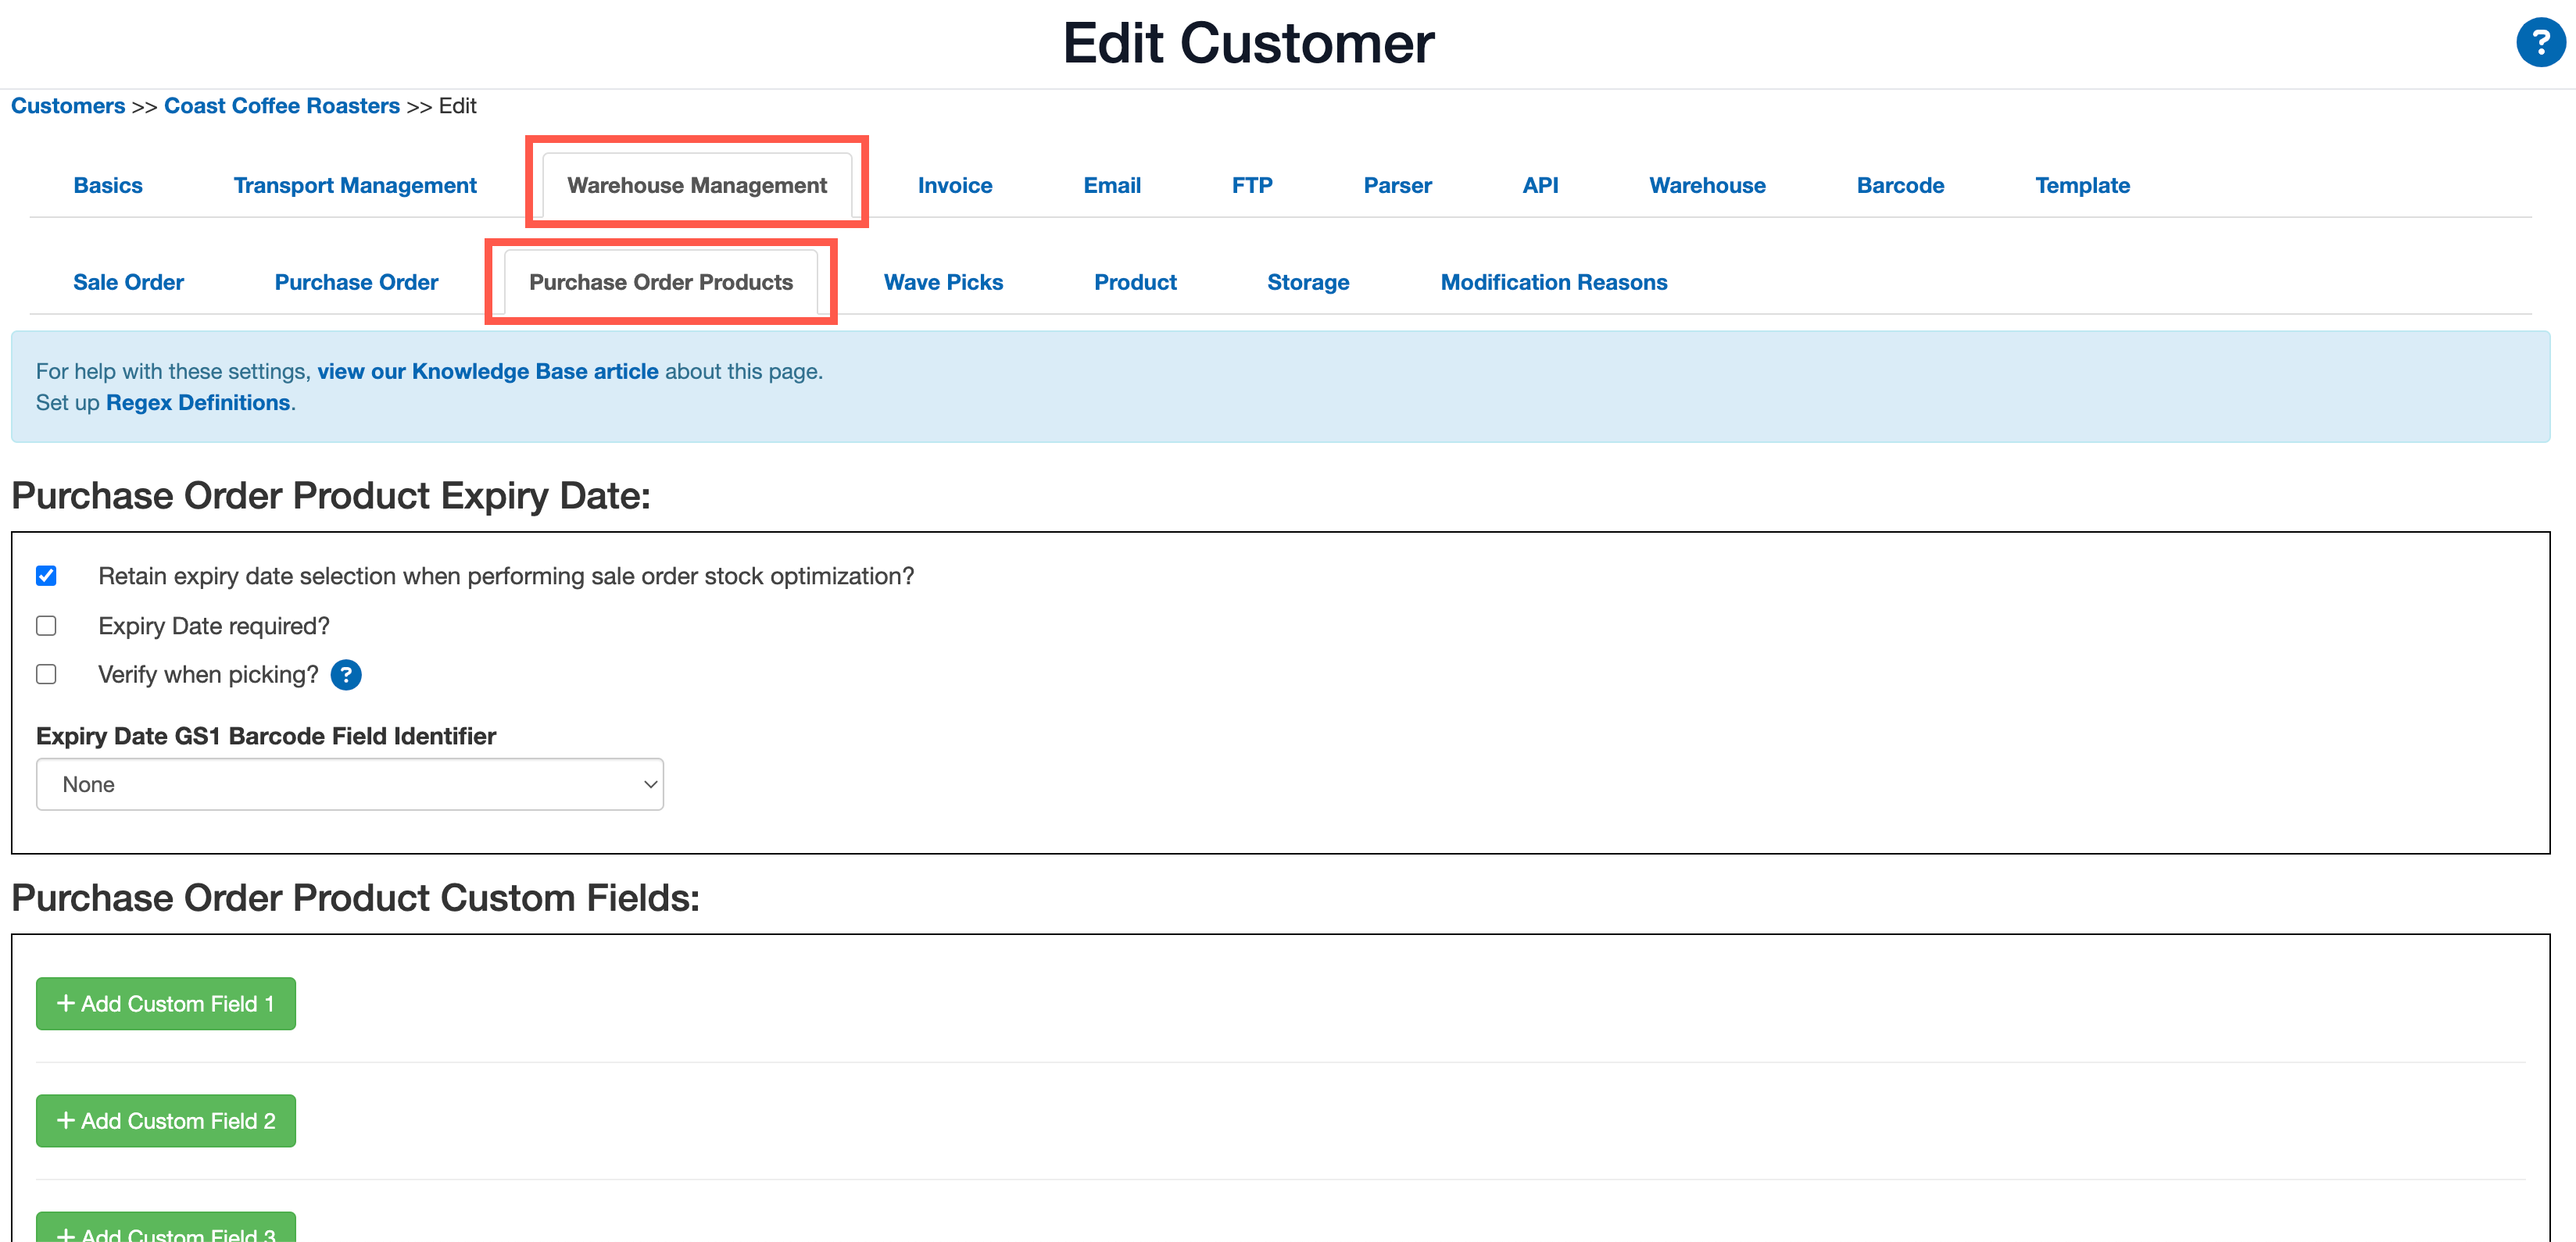Click the Add Custom Field 2 button

coord(165,1120)
